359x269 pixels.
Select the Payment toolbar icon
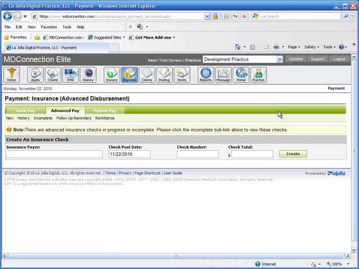pos(130,75)
